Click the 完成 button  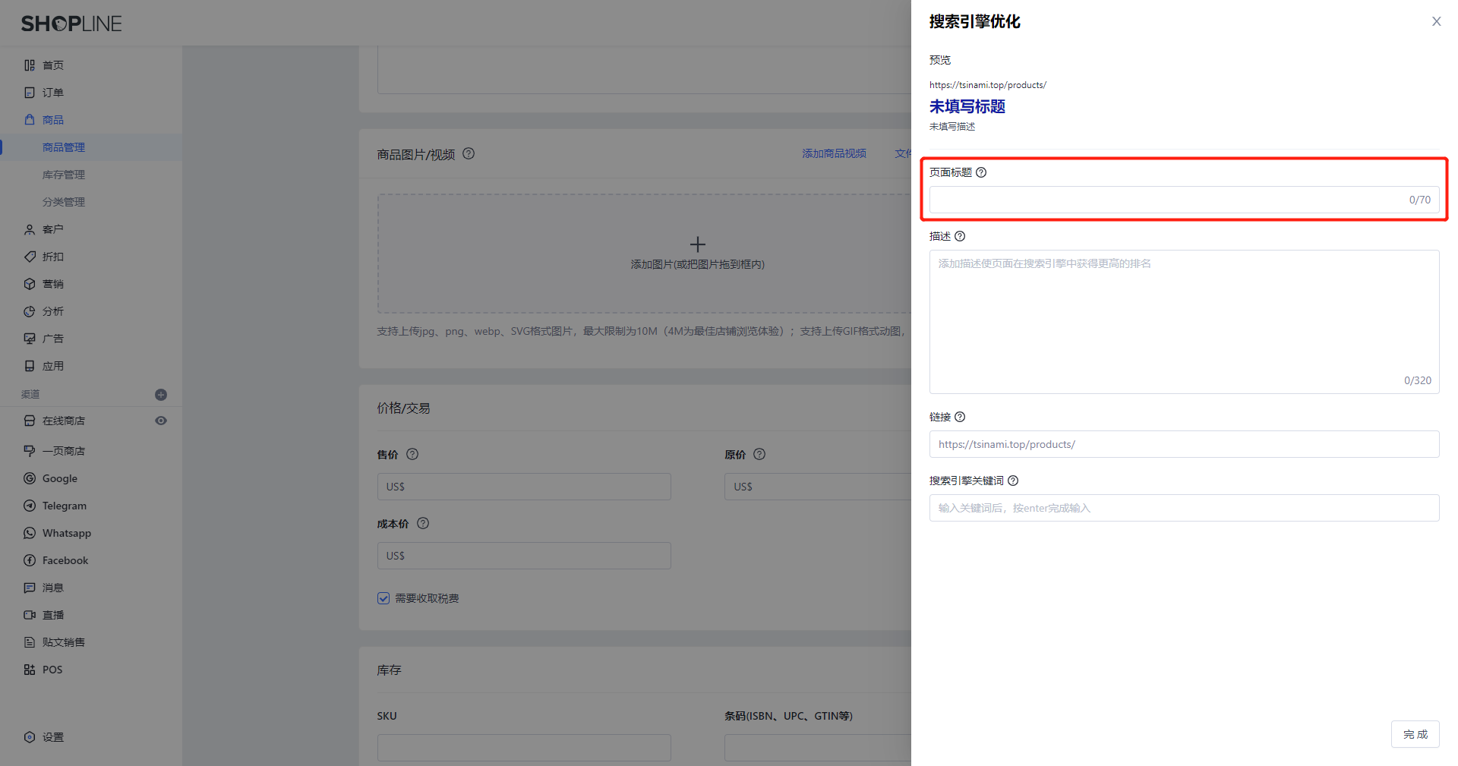(1415, 734)
